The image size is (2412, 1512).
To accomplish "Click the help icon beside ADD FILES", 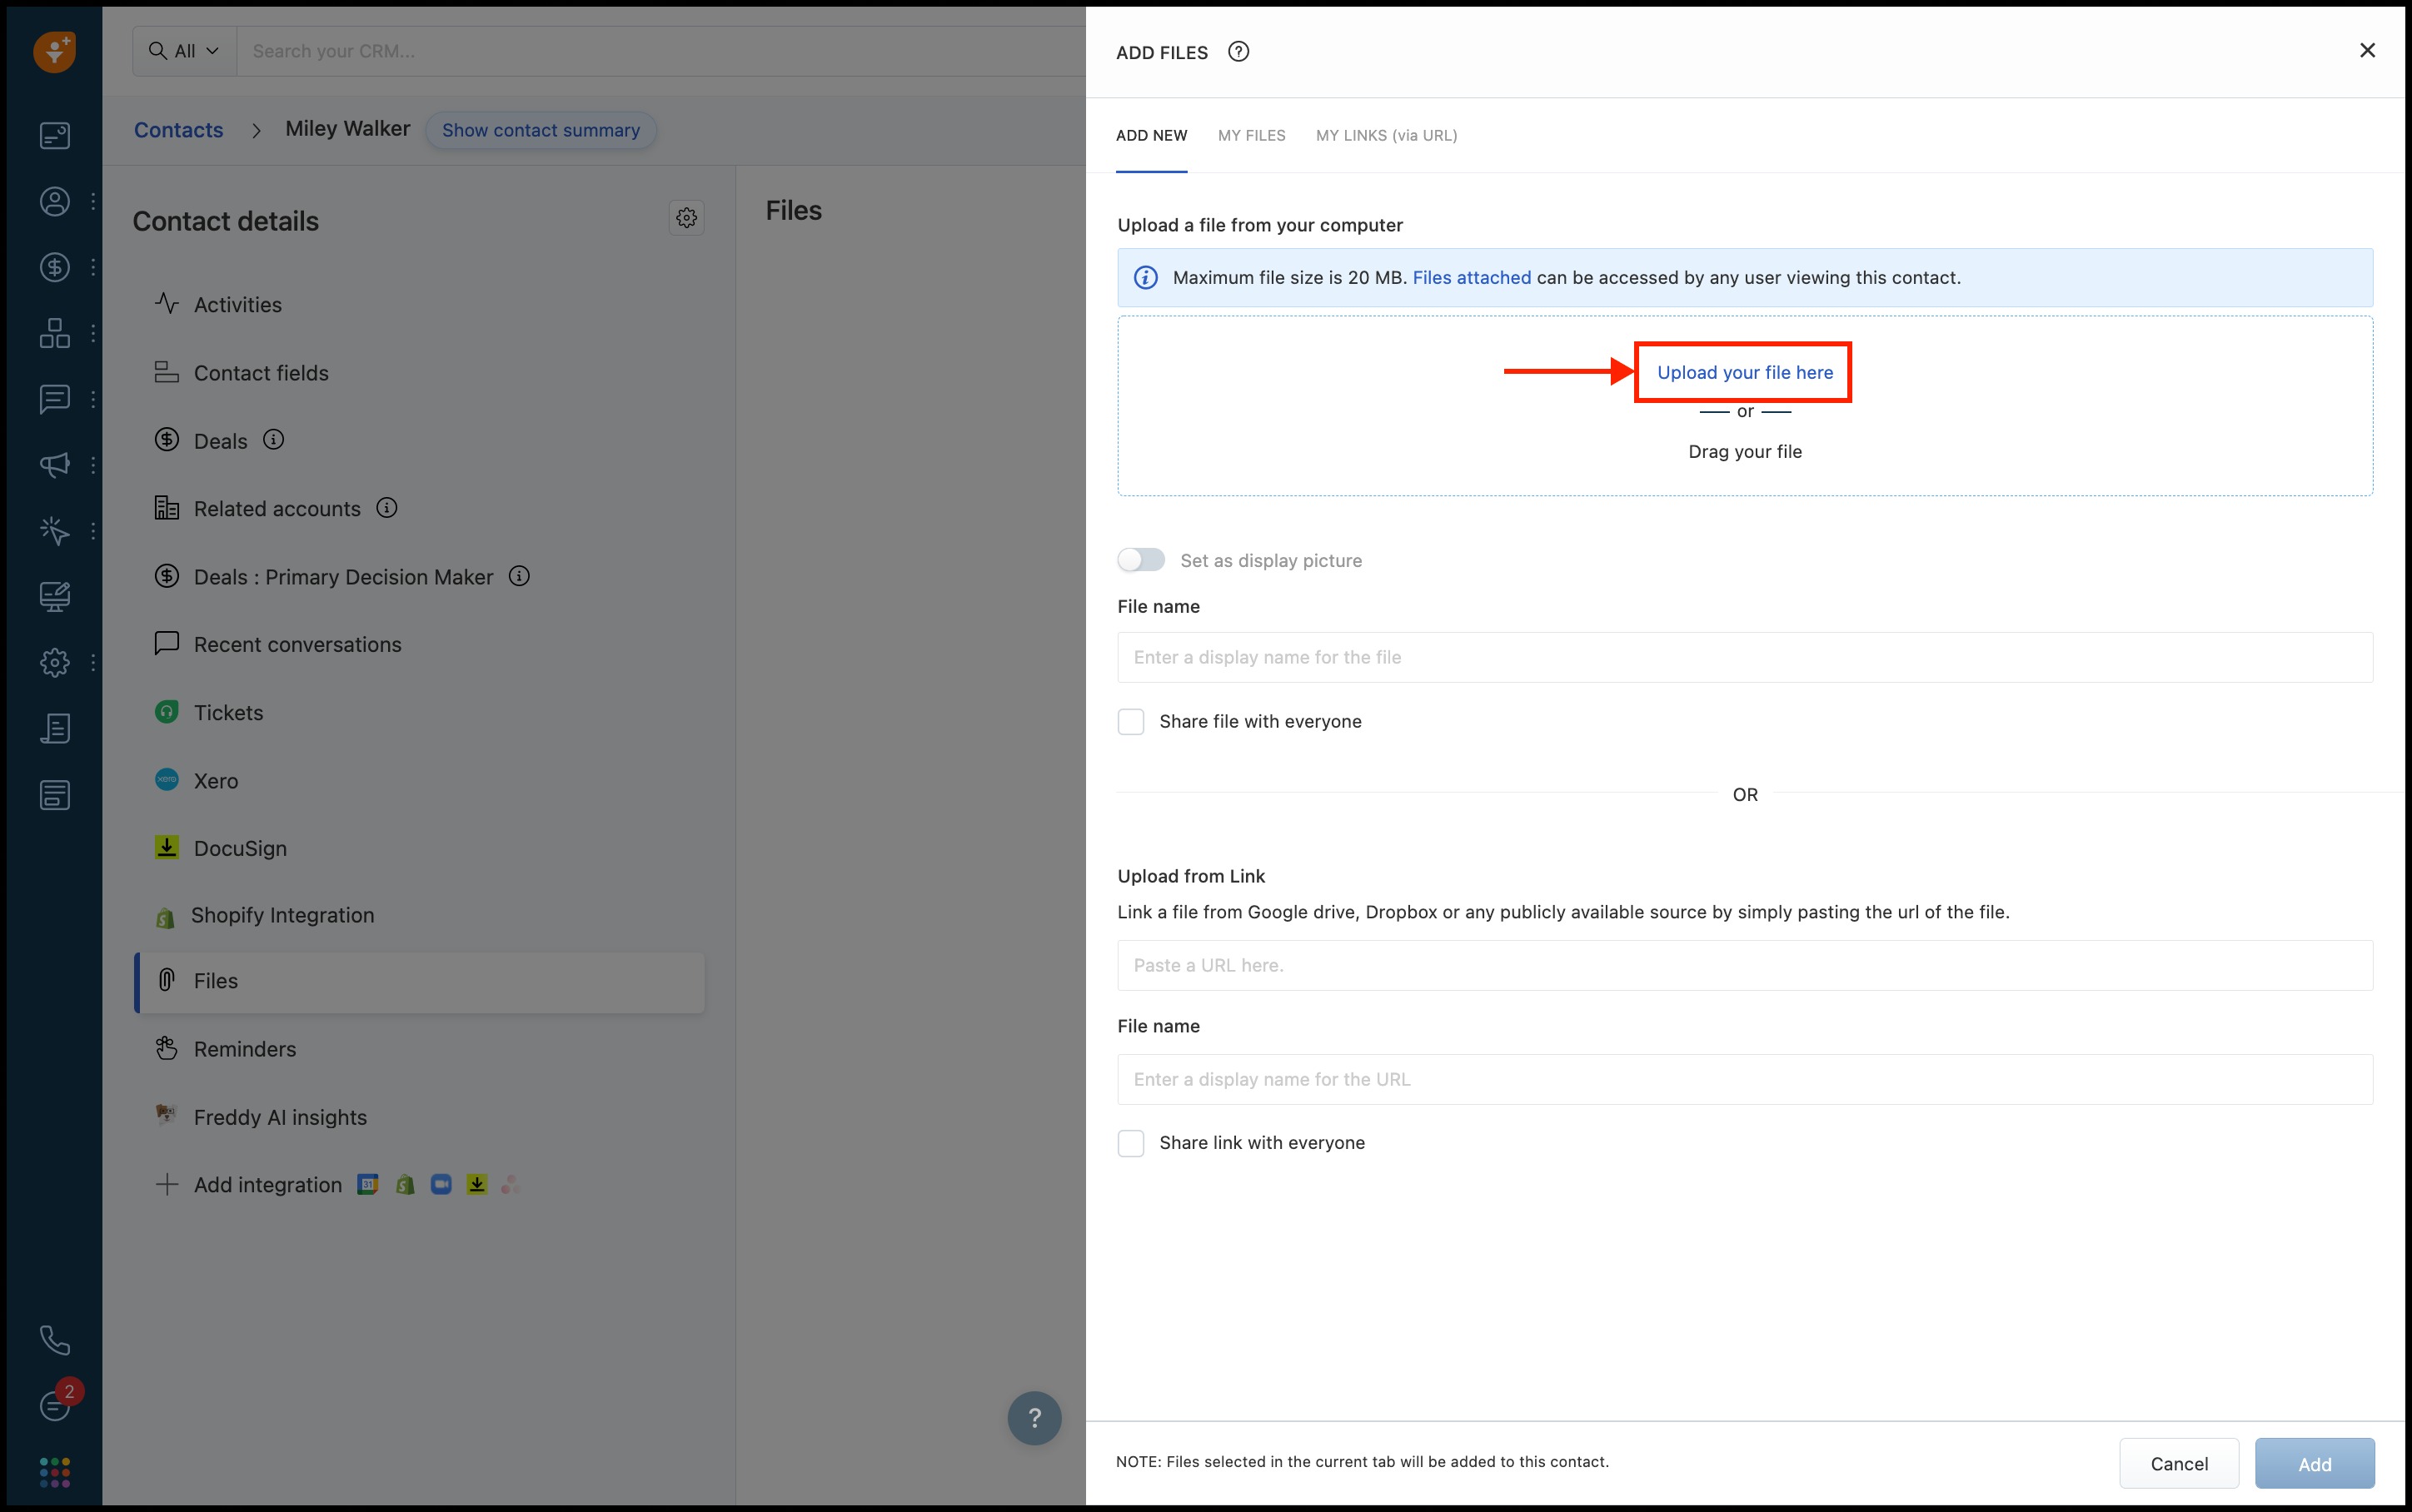I will click(1238, 52).
